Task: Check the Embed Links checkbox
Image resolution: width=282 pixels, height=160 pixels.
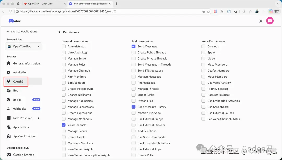Action: click(x=133, y=95)
